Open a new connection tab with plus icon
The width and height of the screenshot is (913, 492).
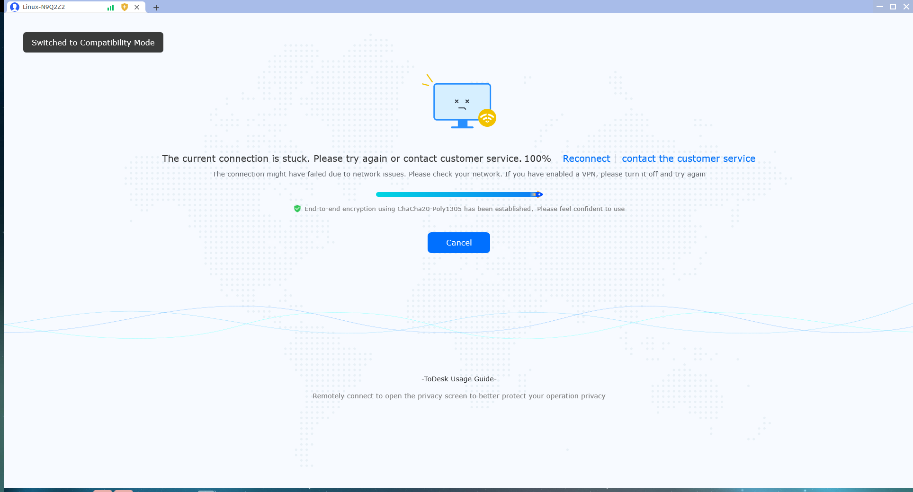(x=156, y=8)
